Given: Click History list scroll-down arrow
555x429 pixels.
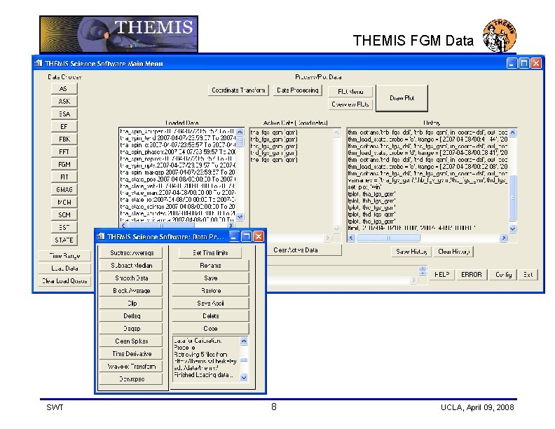Looking at the screenshot, I should click(x=512, y=229).
